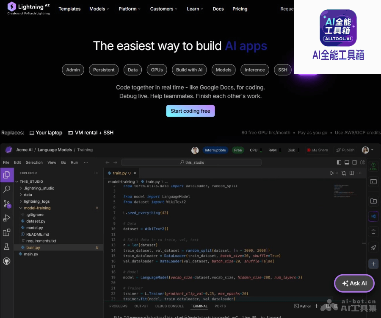Click the folder drive icon in right sidebar
The width and height of the screenshot is (381, 318).
[x=373, y=201]
